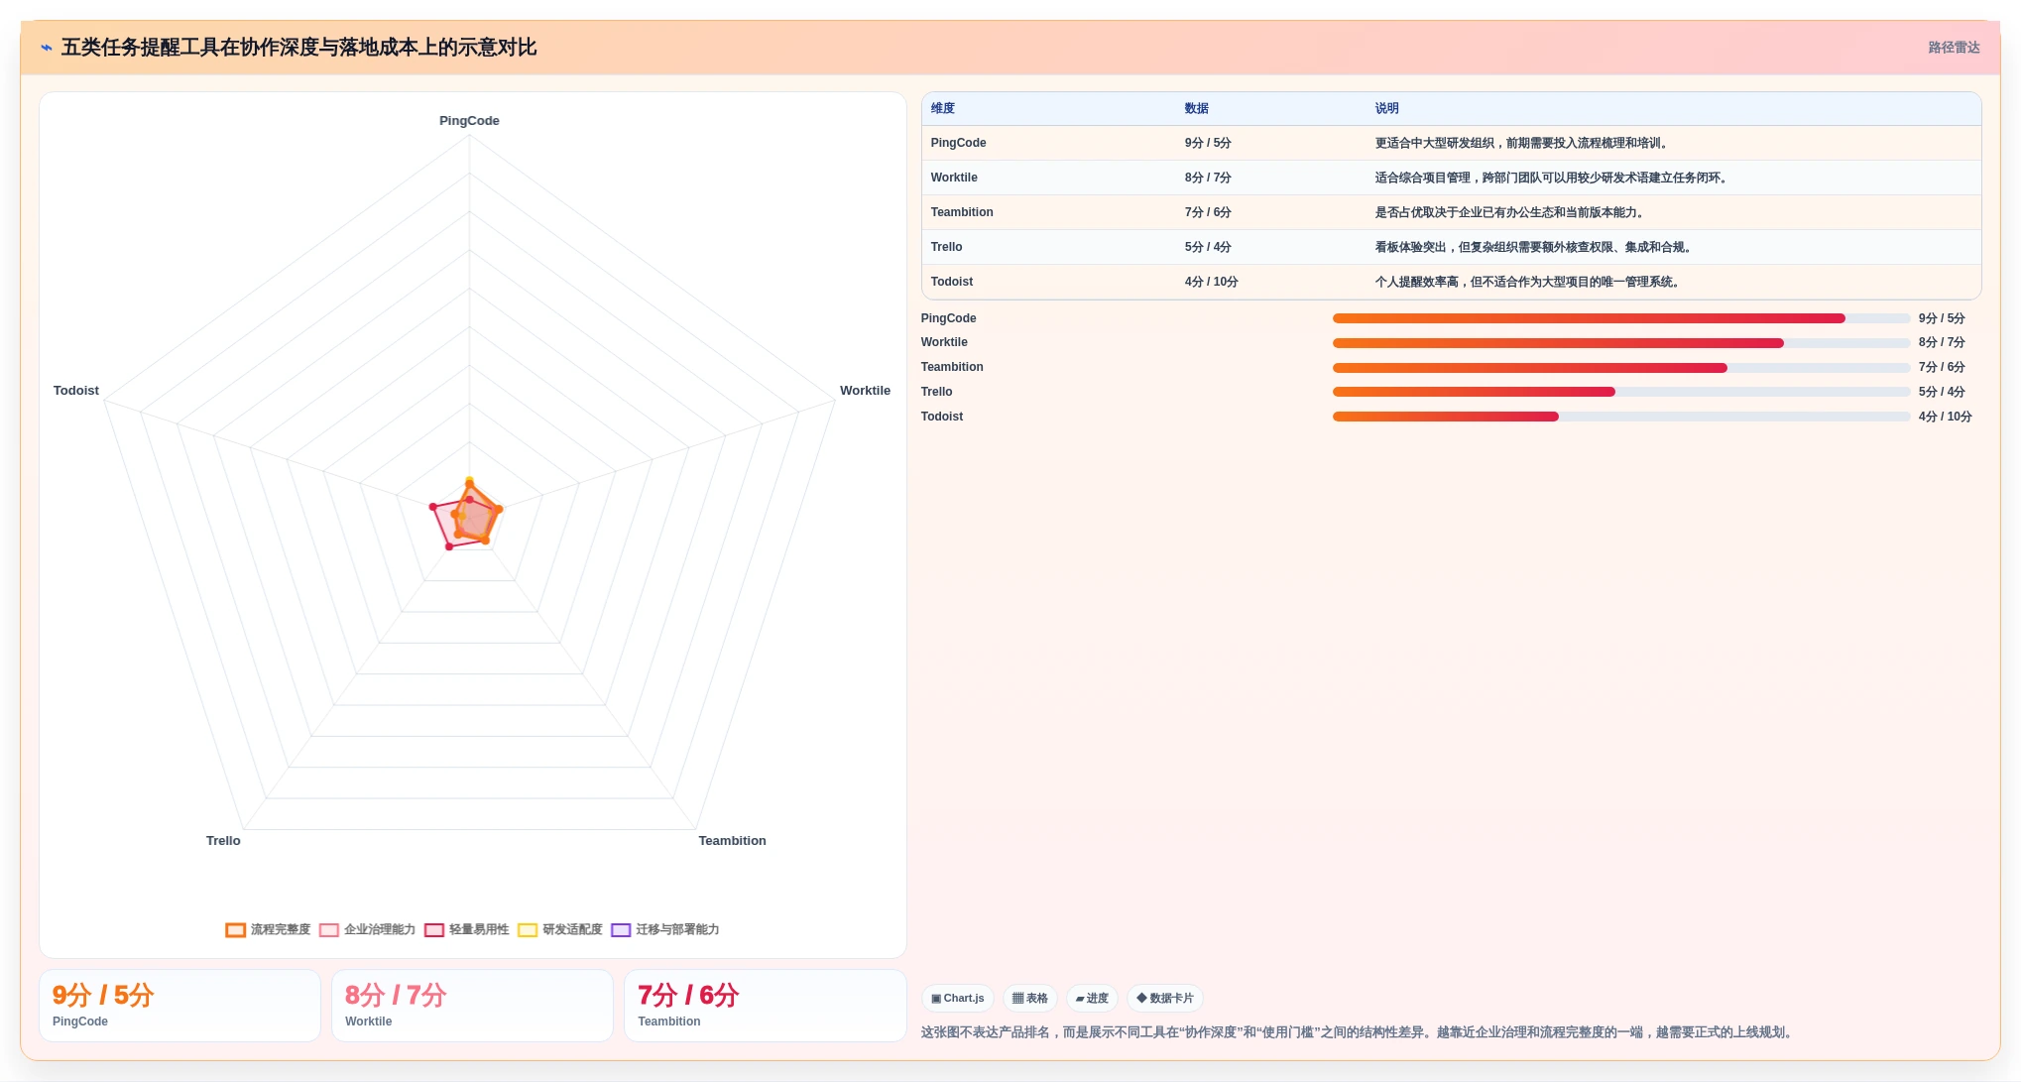Click the Teambition progress bar
The height and width of the screenshot is (1082, 2021).
[1620, 368]
